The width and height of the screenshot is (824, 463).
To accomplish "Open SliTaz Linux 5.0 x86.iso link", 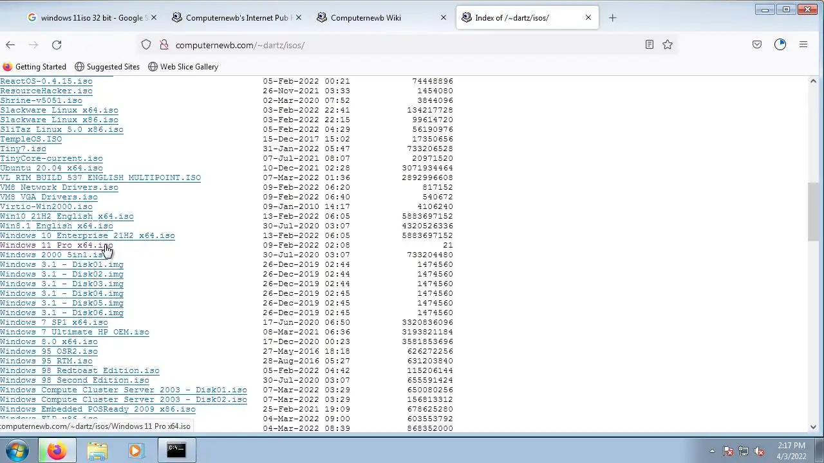I will [x=62, y=129].
